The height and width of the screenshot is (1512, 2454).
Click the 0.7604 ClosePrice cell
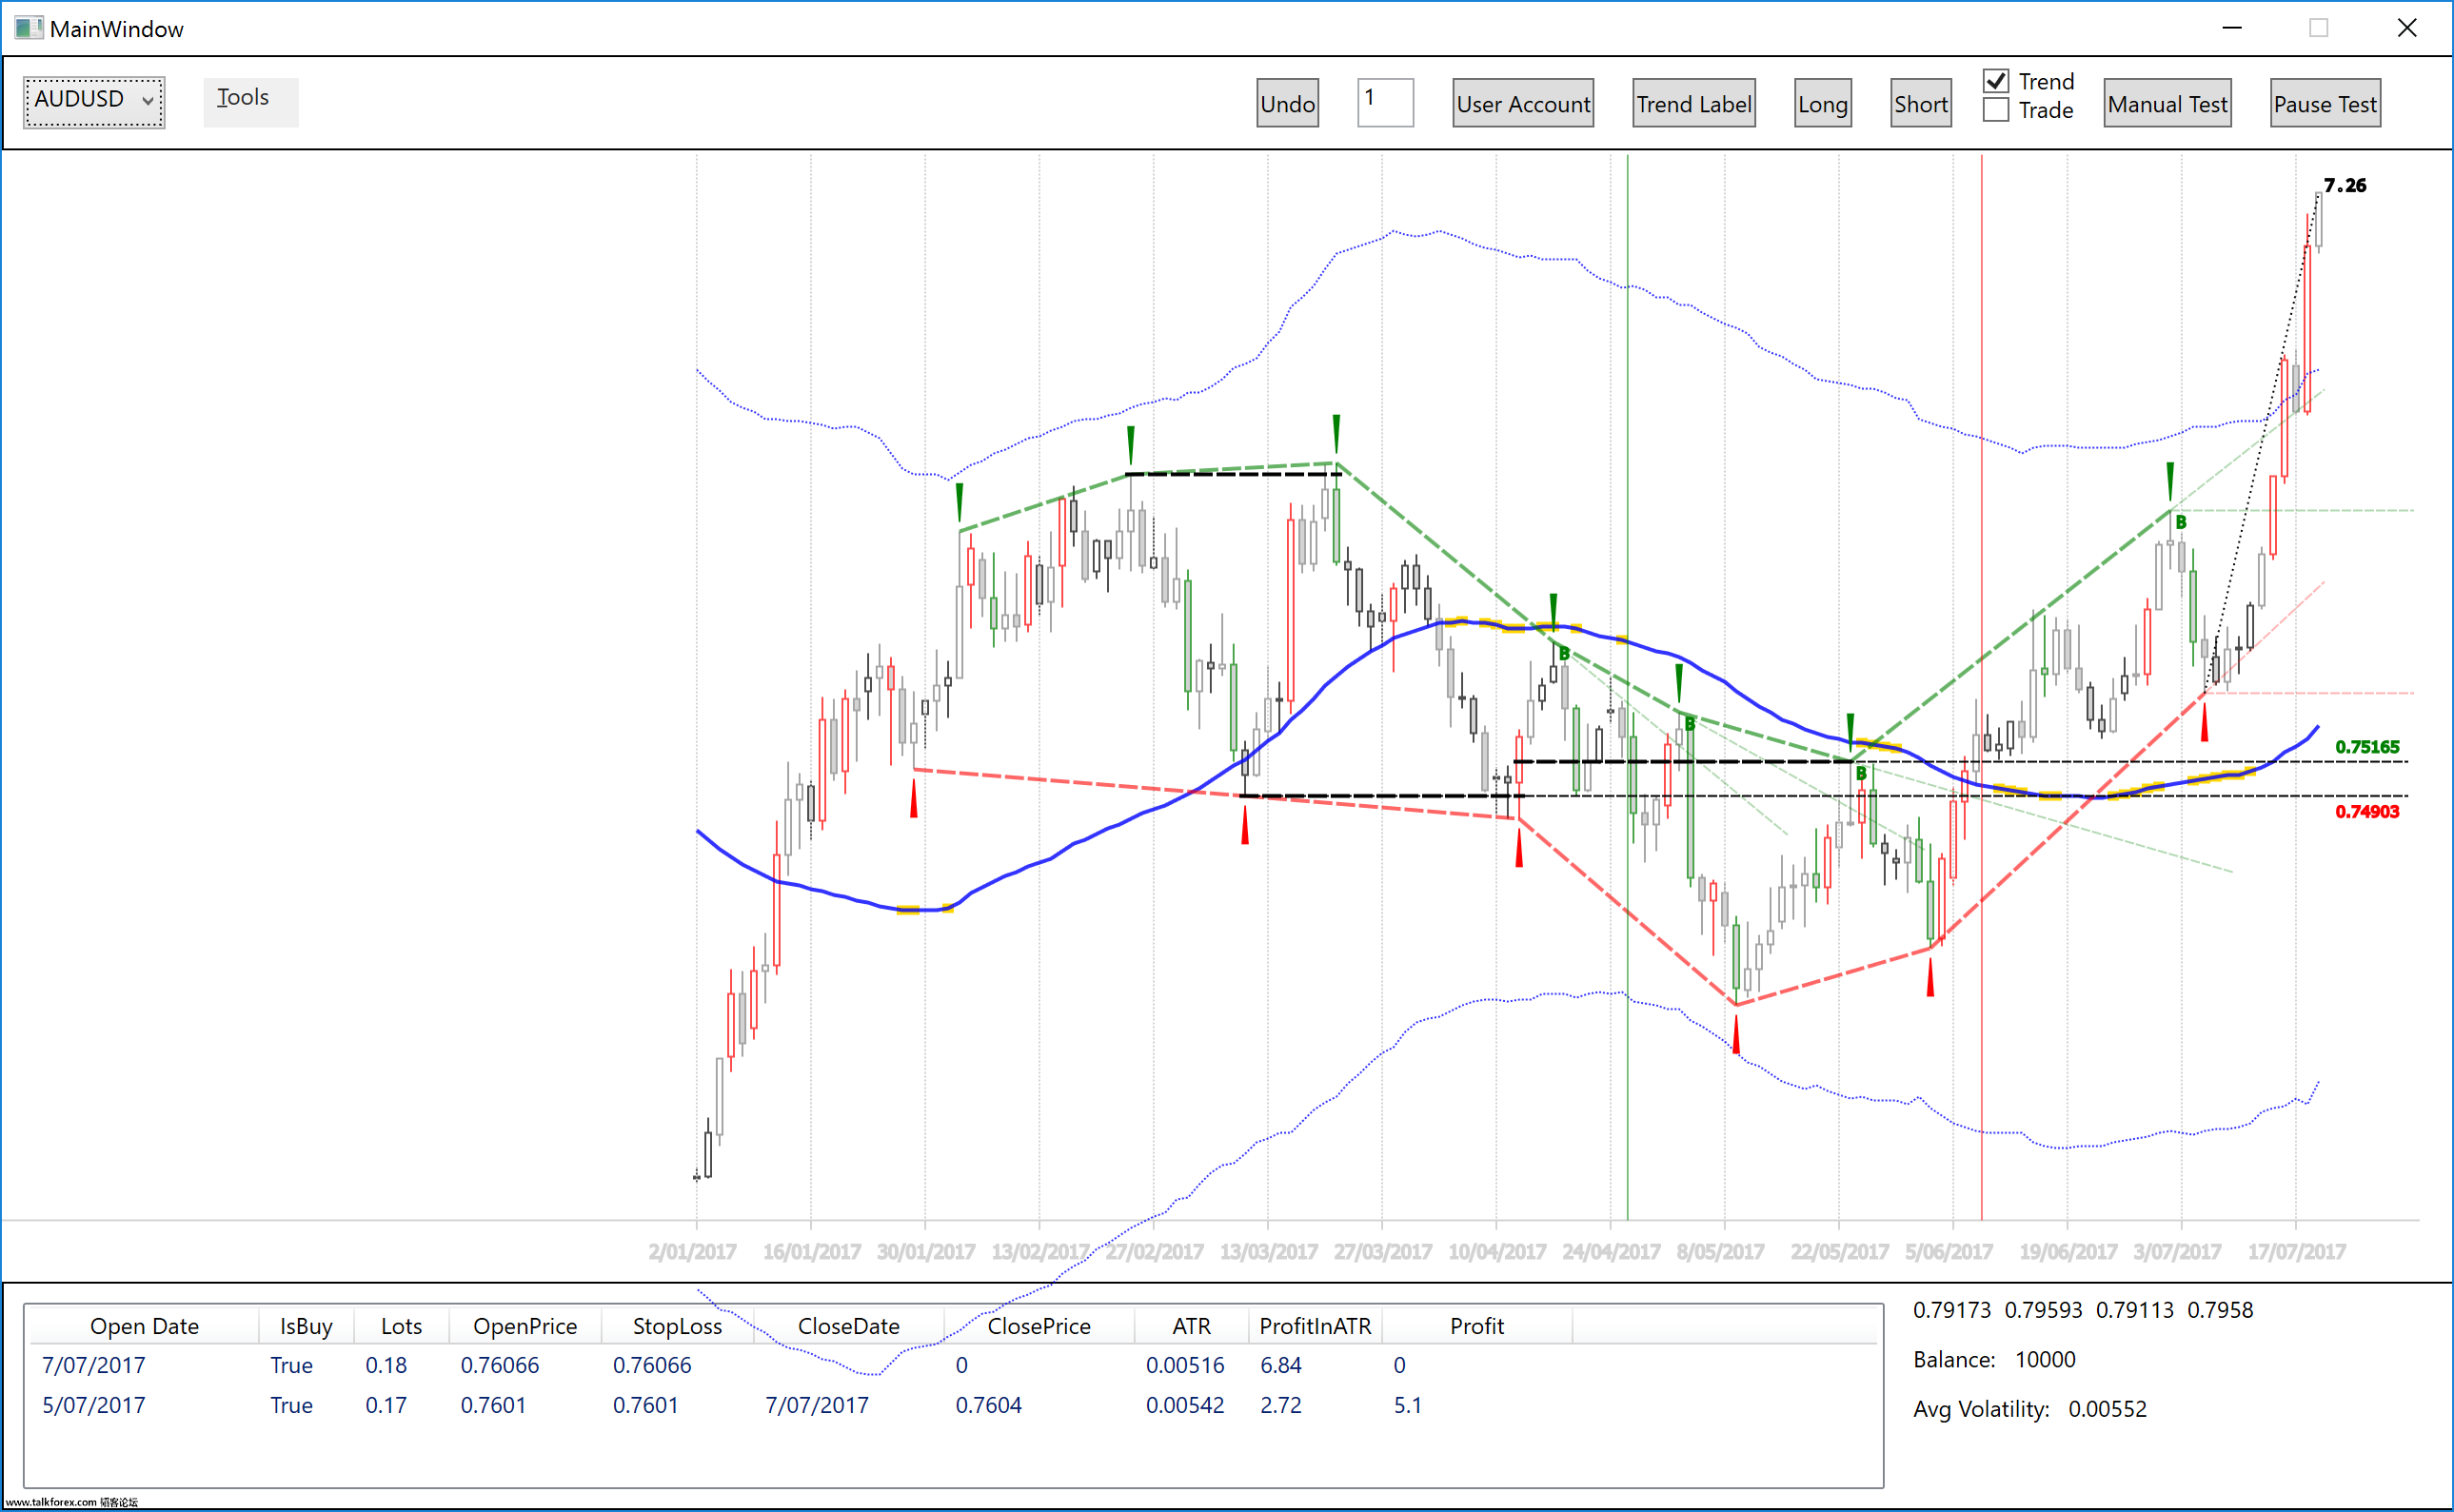pyautogui.click(x=988, y=1405)
